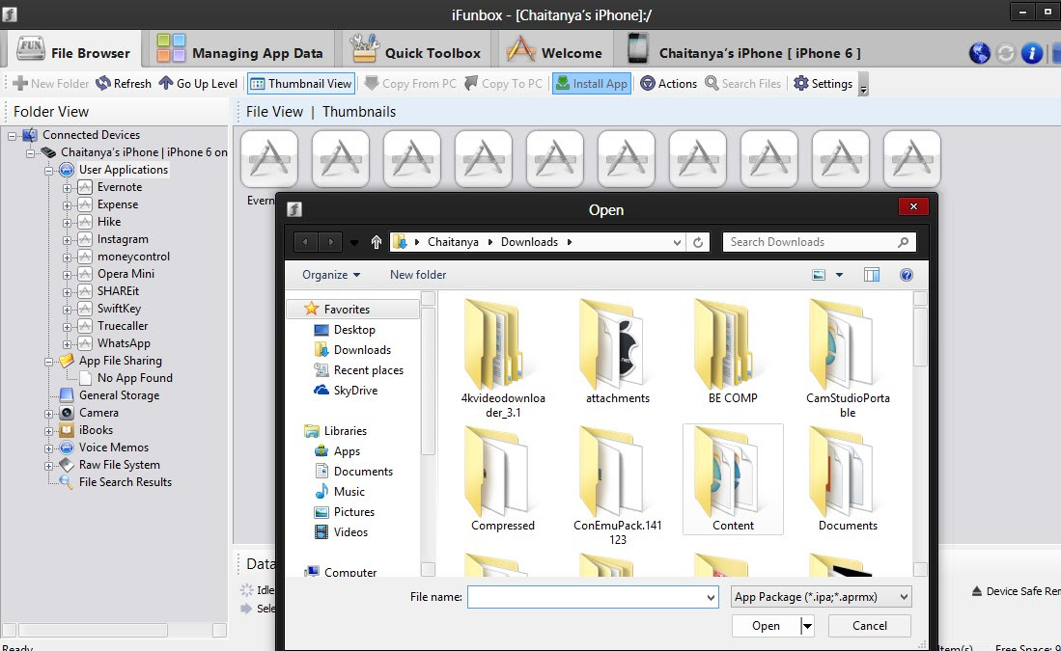Expand the WhatsApp tree node
The image size is (1061, 651).
(x=67, y=344)
